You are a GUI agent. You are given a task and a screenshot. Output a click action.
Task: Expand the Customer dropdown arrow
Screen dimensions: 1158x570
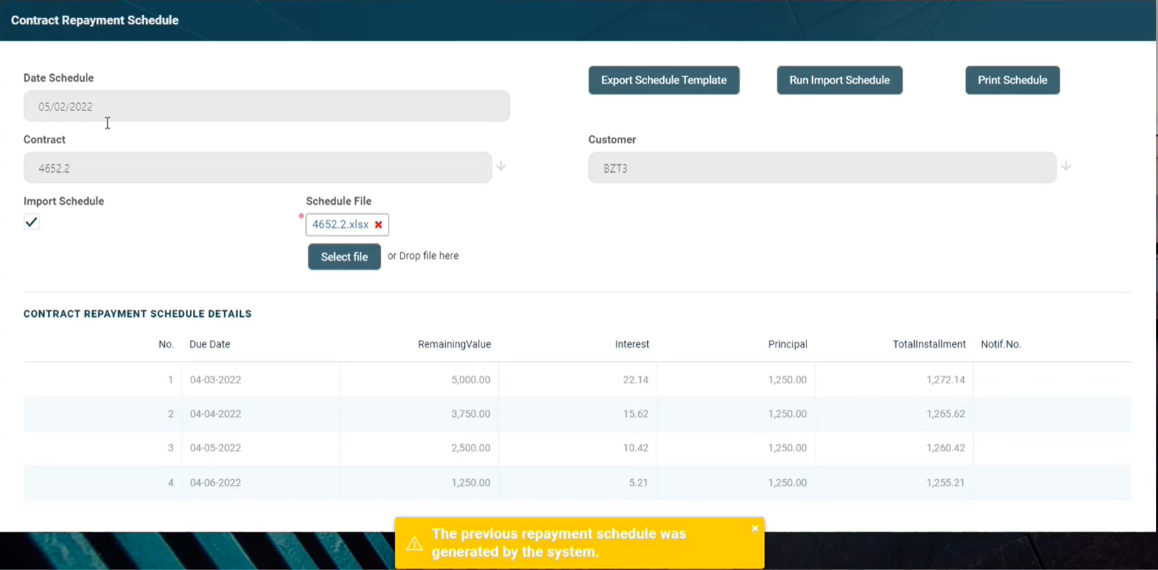[1066, 166]
